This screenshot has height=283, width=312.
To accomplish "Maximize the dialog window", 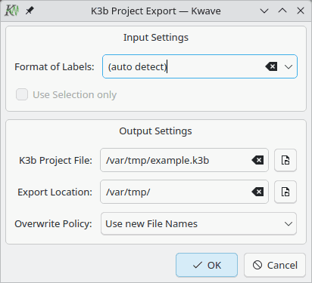I will tap(282, 11).
